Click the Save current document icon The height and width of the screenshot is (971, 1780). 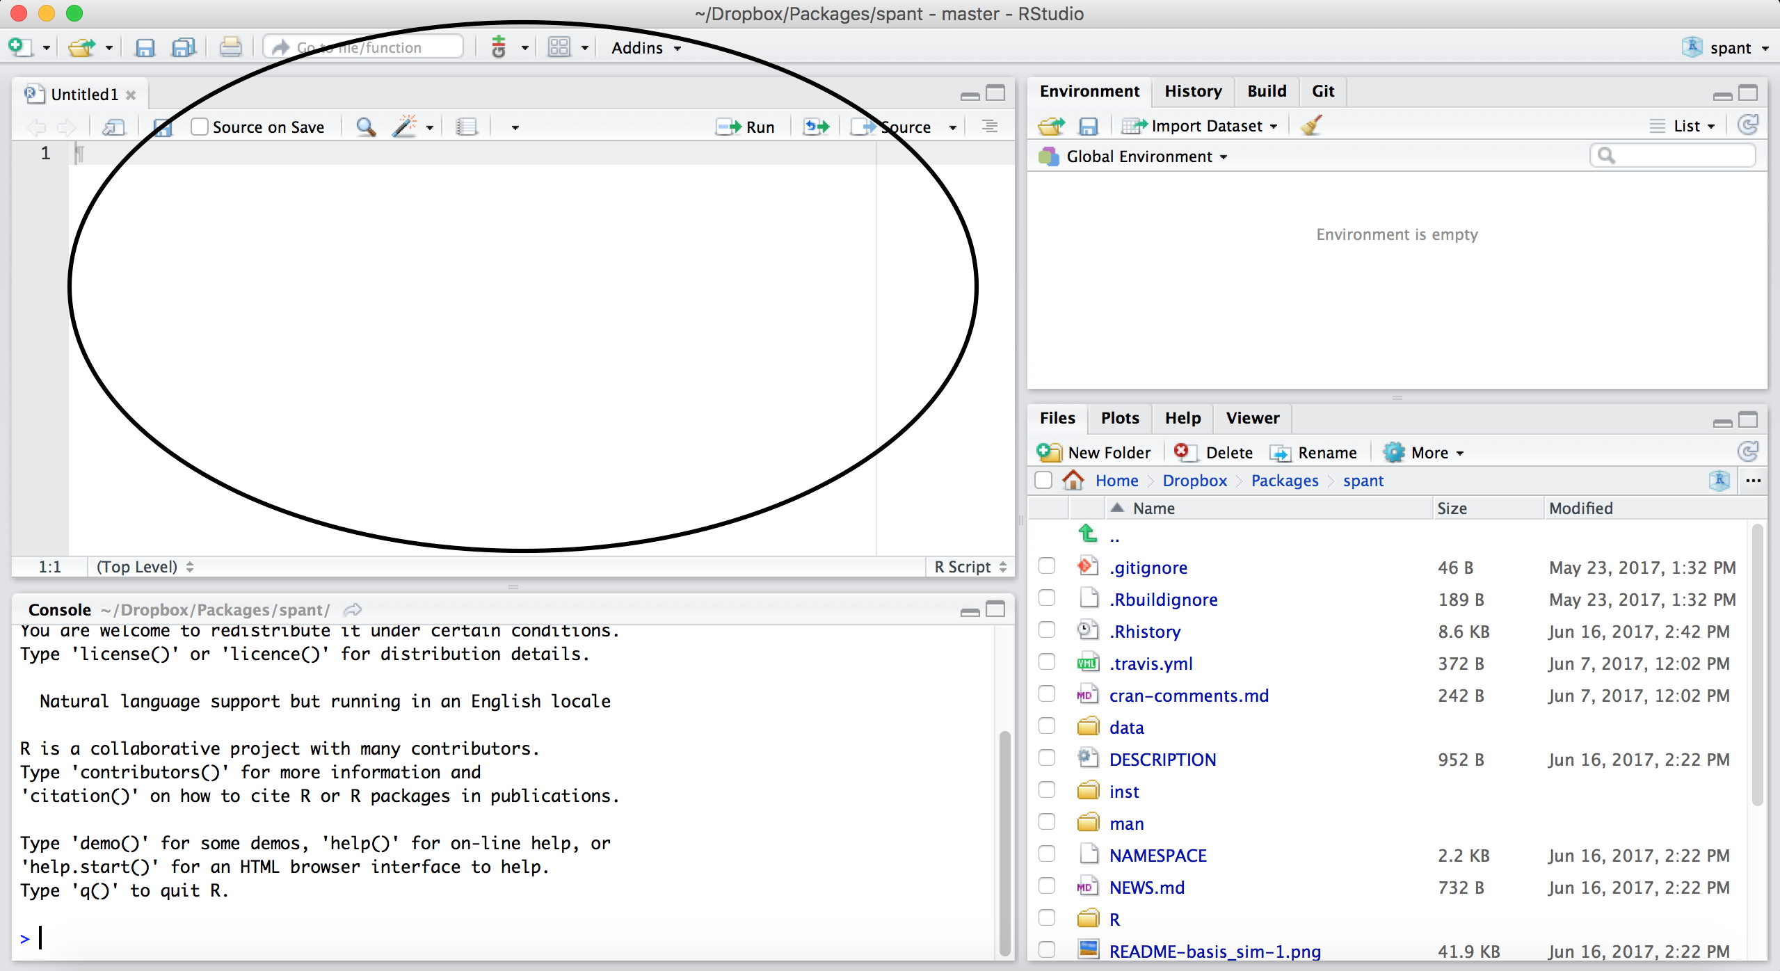pos(145,48)
